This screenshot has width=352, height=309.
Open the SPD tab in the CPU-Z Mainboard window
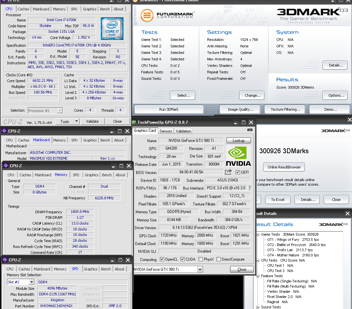point(74,140)
